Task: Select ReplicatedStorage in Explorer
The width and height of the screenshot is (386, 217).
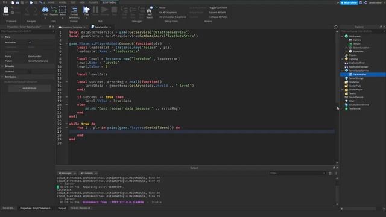Action: click(358, 67)
